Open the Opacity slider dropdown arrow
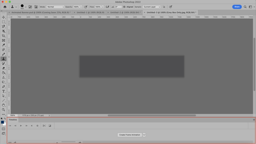The image size is (256, 144). 81,7
